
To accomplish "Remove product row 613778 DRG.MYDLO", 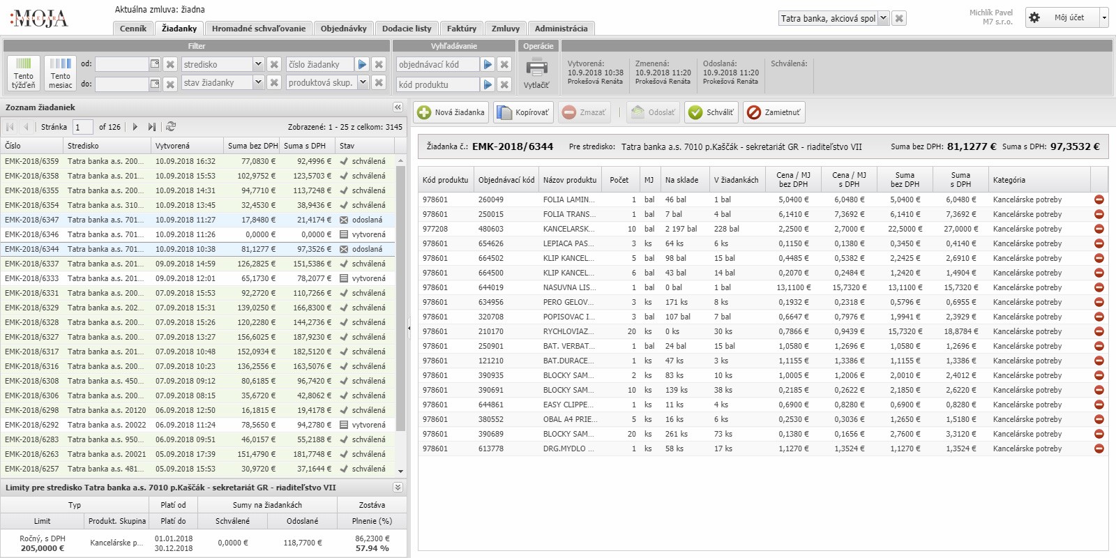I will [1099, 448].
